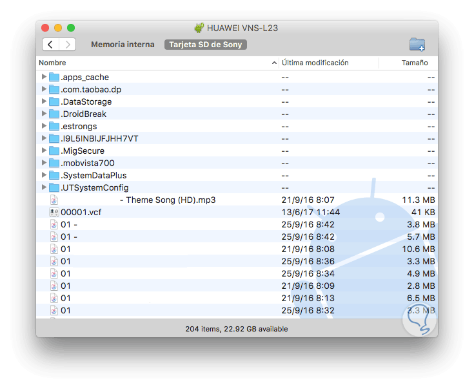Select the .estrongs folder name
Image resolution: width=474 pixels, height=389 pixels.
[79, 127]
